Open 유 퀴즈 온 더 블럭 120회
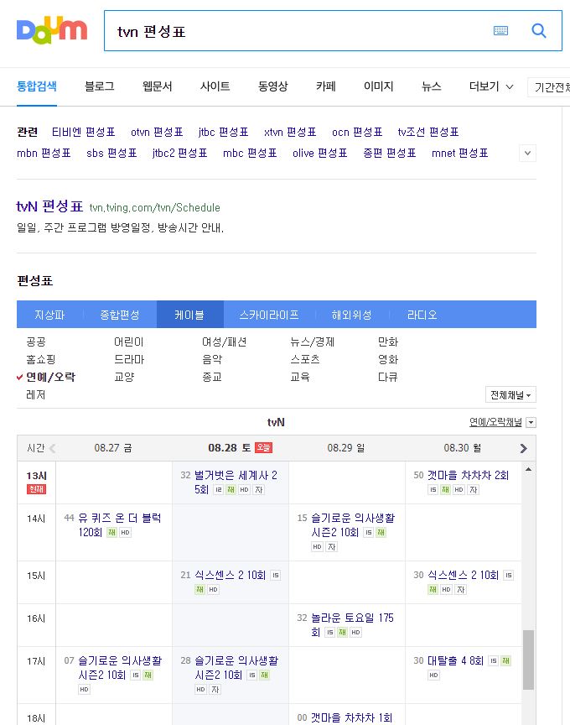Screen dimensions: 570x725 pyautogui.click(x=120, y=524)
